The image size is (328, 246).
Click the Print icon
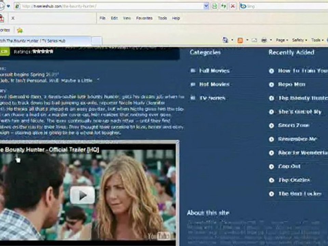(264, 40)
